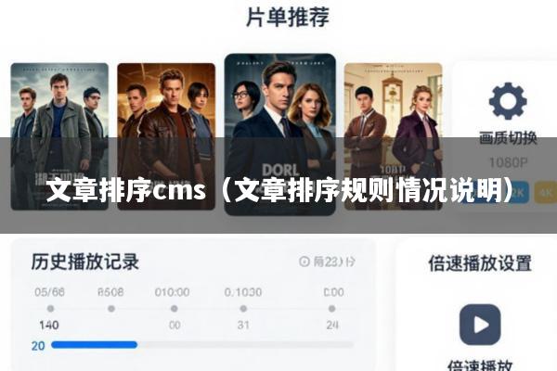Open the 画质切换 gear settings icon

click(508, 100)
